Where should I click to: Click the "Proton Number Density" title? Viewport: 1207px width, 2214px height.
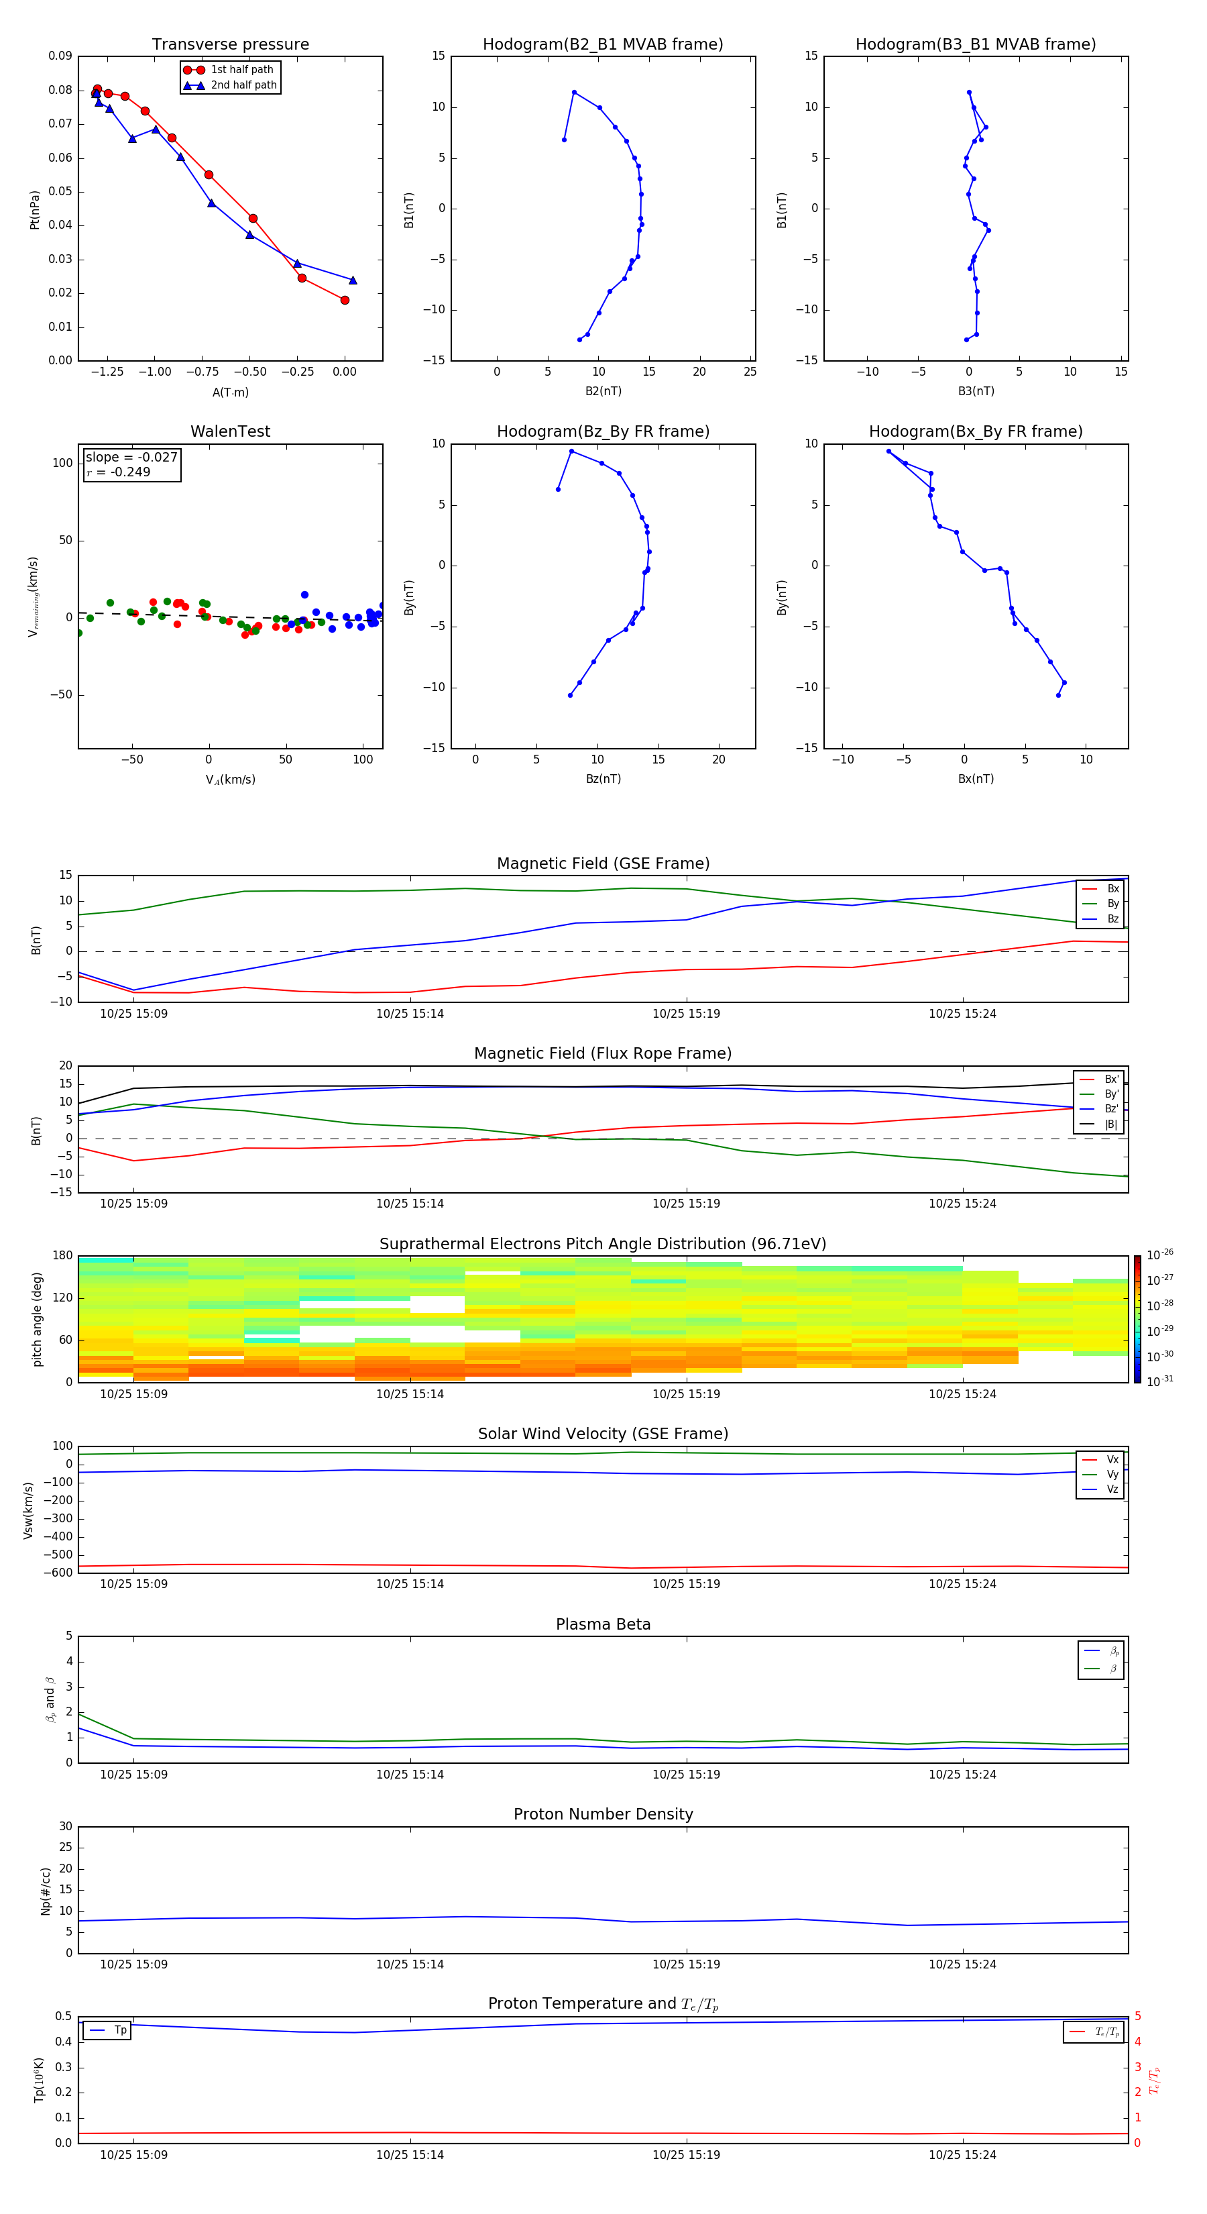(603, 1814)
